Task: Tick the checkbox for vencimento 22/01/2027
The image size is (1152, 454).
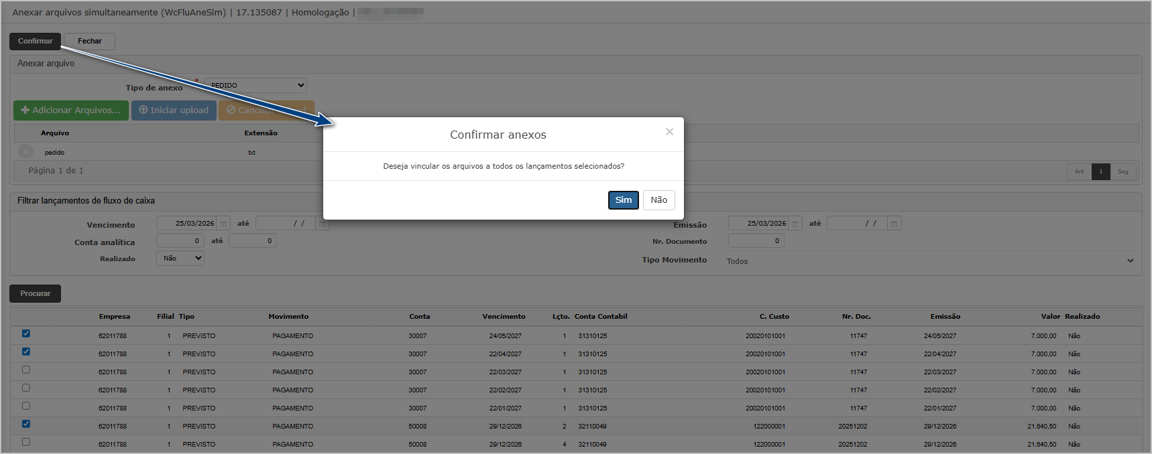Action: coord(26,406)
